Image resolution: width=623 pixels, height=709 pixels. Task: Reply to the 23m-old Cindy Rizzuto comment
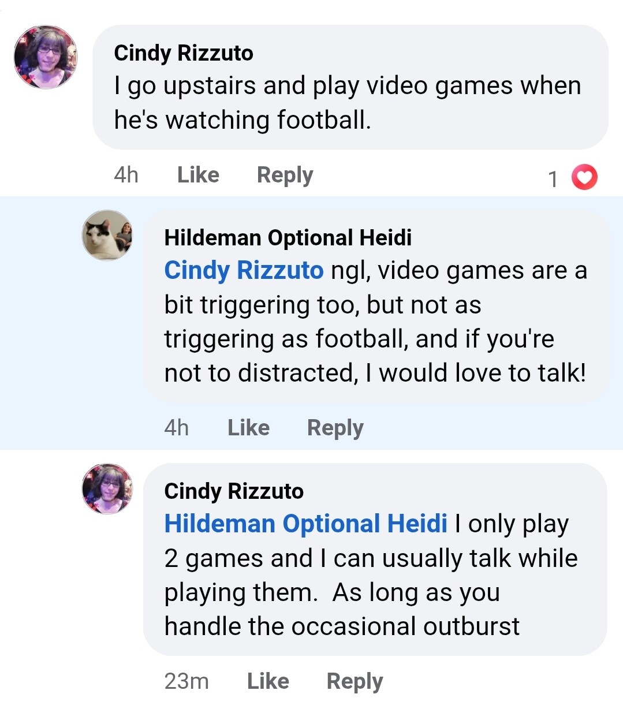point(355,681)
